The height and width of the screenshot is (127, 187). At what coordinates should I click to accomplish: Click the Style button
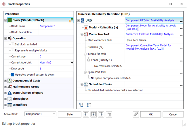click(x=70, y=114)
